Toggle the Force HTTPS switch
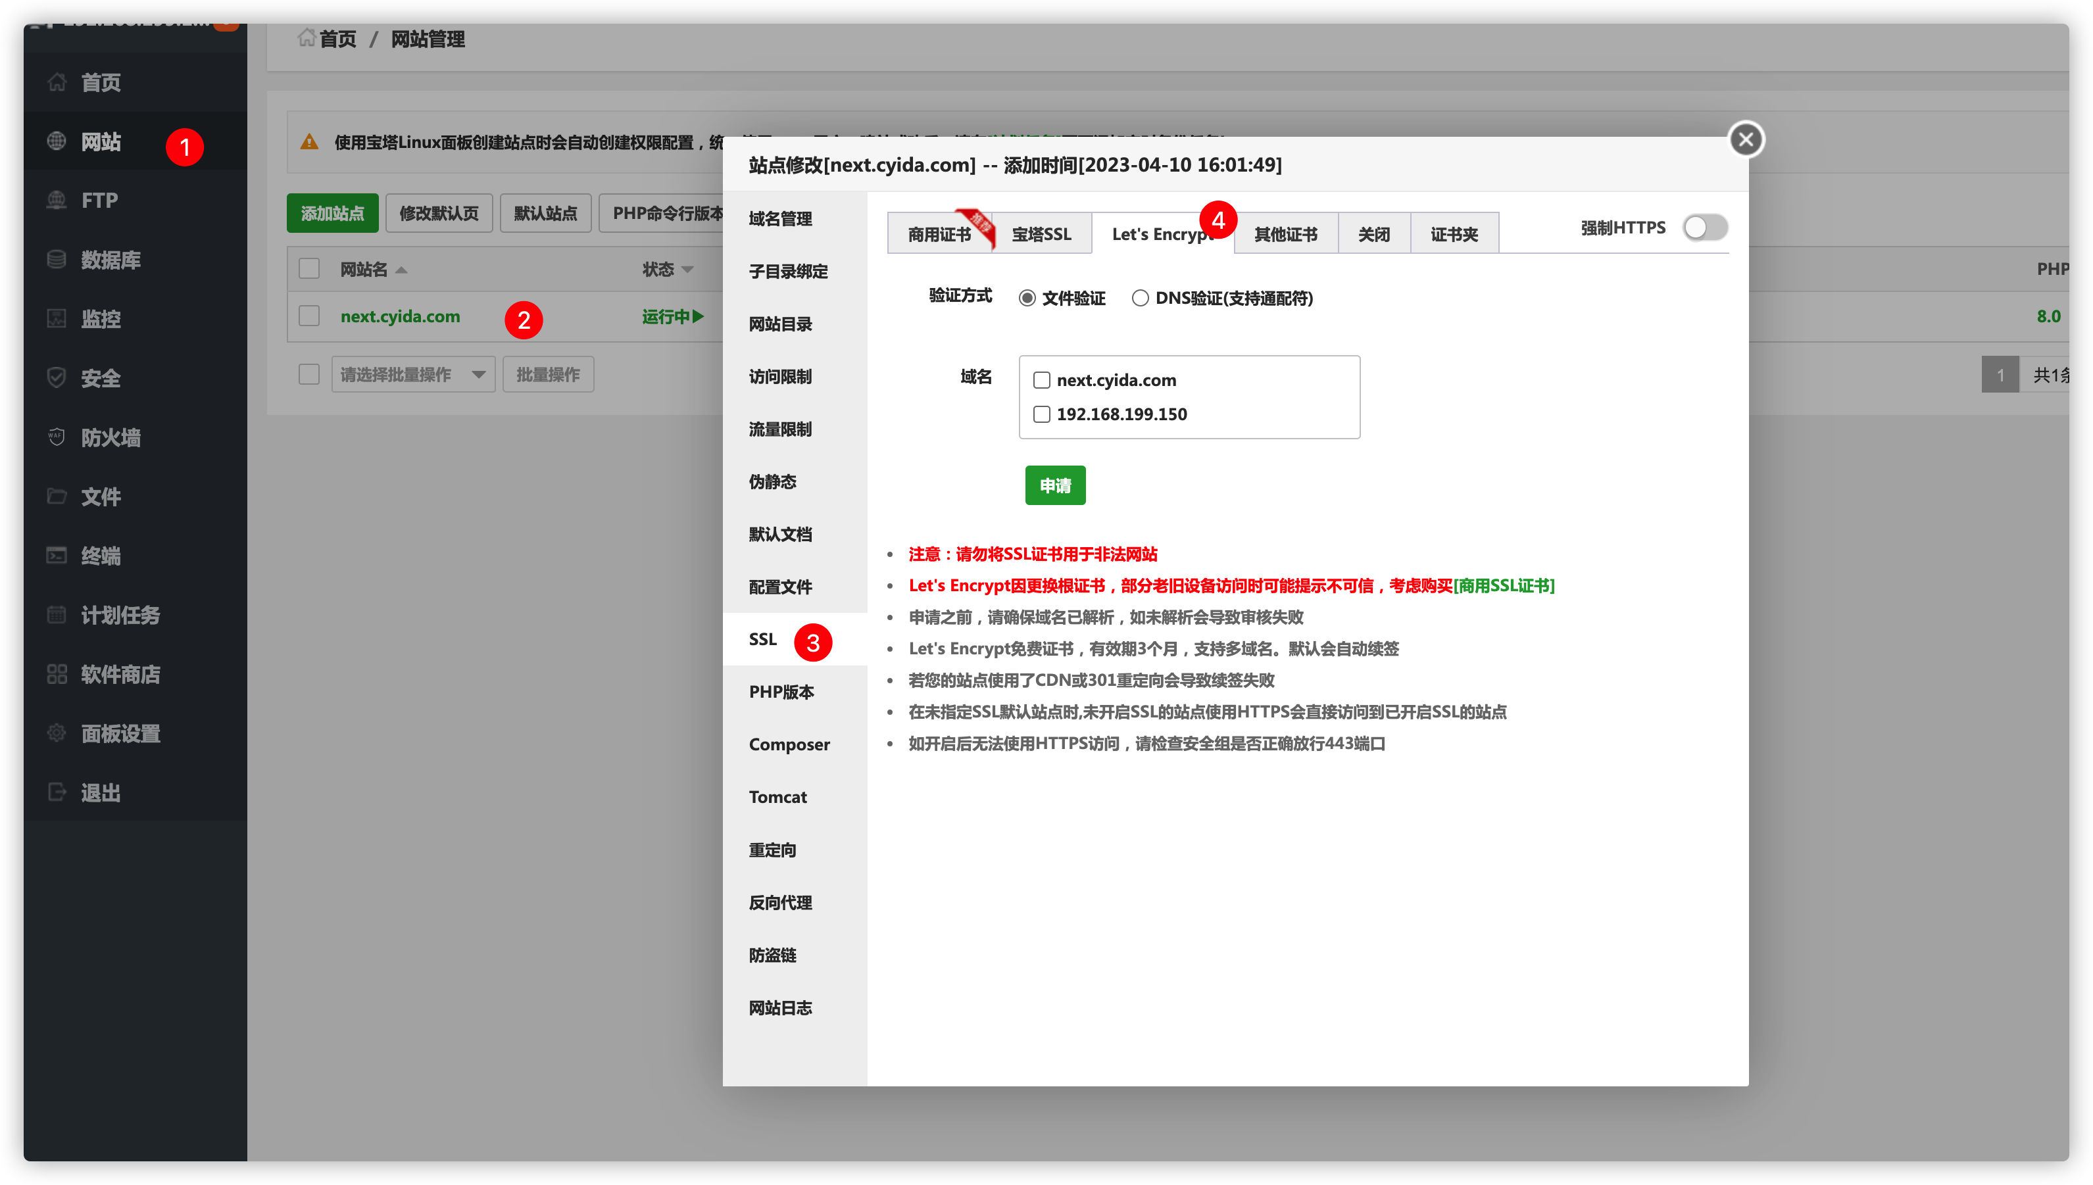Image resolution: width=2093 pixels, height=1185 pixels. click(1705, 228)
